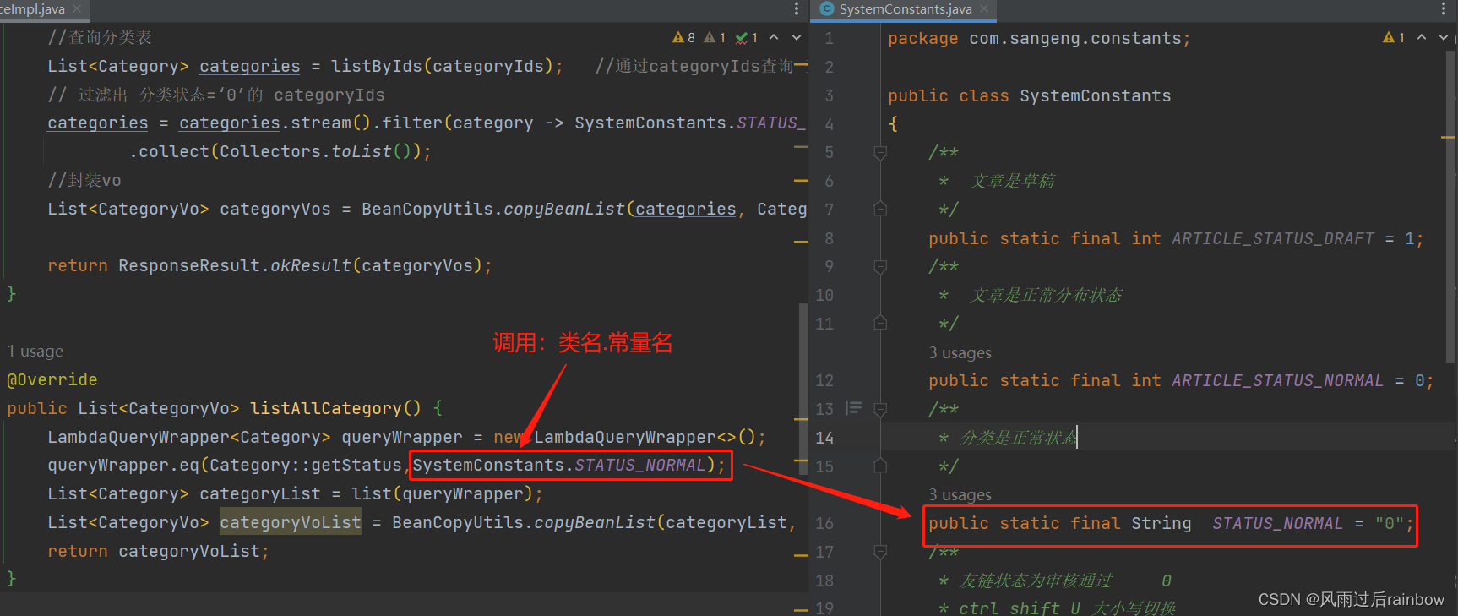Switch to the SystemConstants.java tab
Screen dimensions: 1458x616
905,9
